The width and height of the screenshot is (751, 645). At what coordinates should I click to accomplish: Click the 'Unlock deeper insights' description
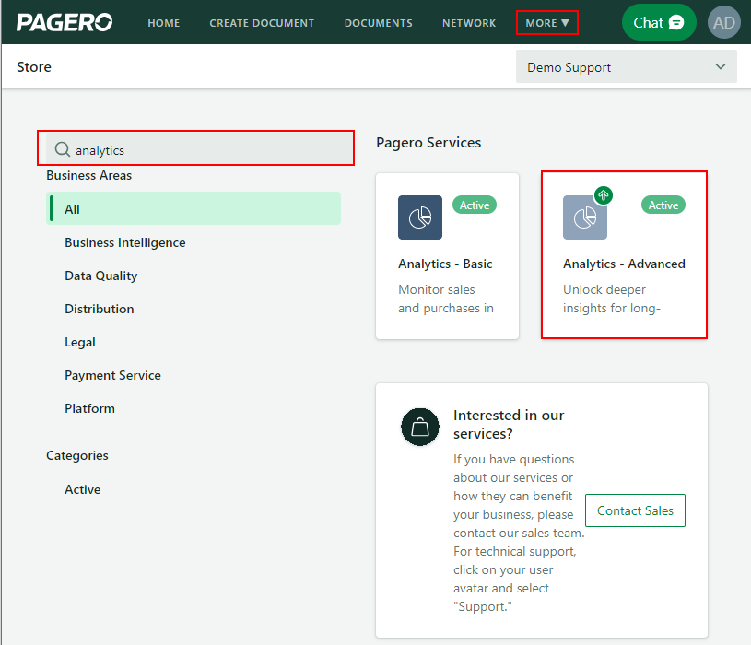[611, 299]
